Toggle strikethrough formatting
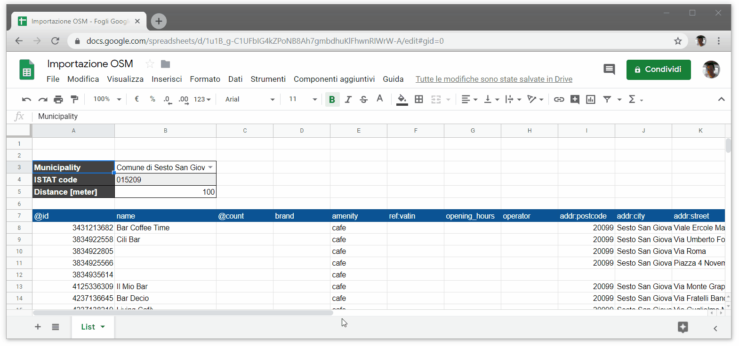Image resolution: width=739 pixels, height=346 pixels. tap(363, 99)
